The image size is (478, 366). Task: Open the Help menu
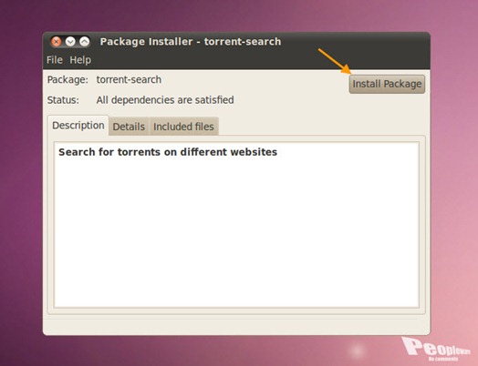(80, 60)
